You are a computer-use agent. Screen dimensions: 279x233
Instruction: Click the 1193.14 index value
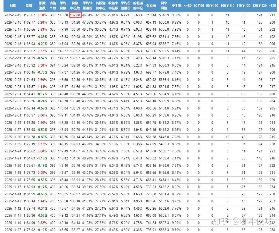click(29, 201)
